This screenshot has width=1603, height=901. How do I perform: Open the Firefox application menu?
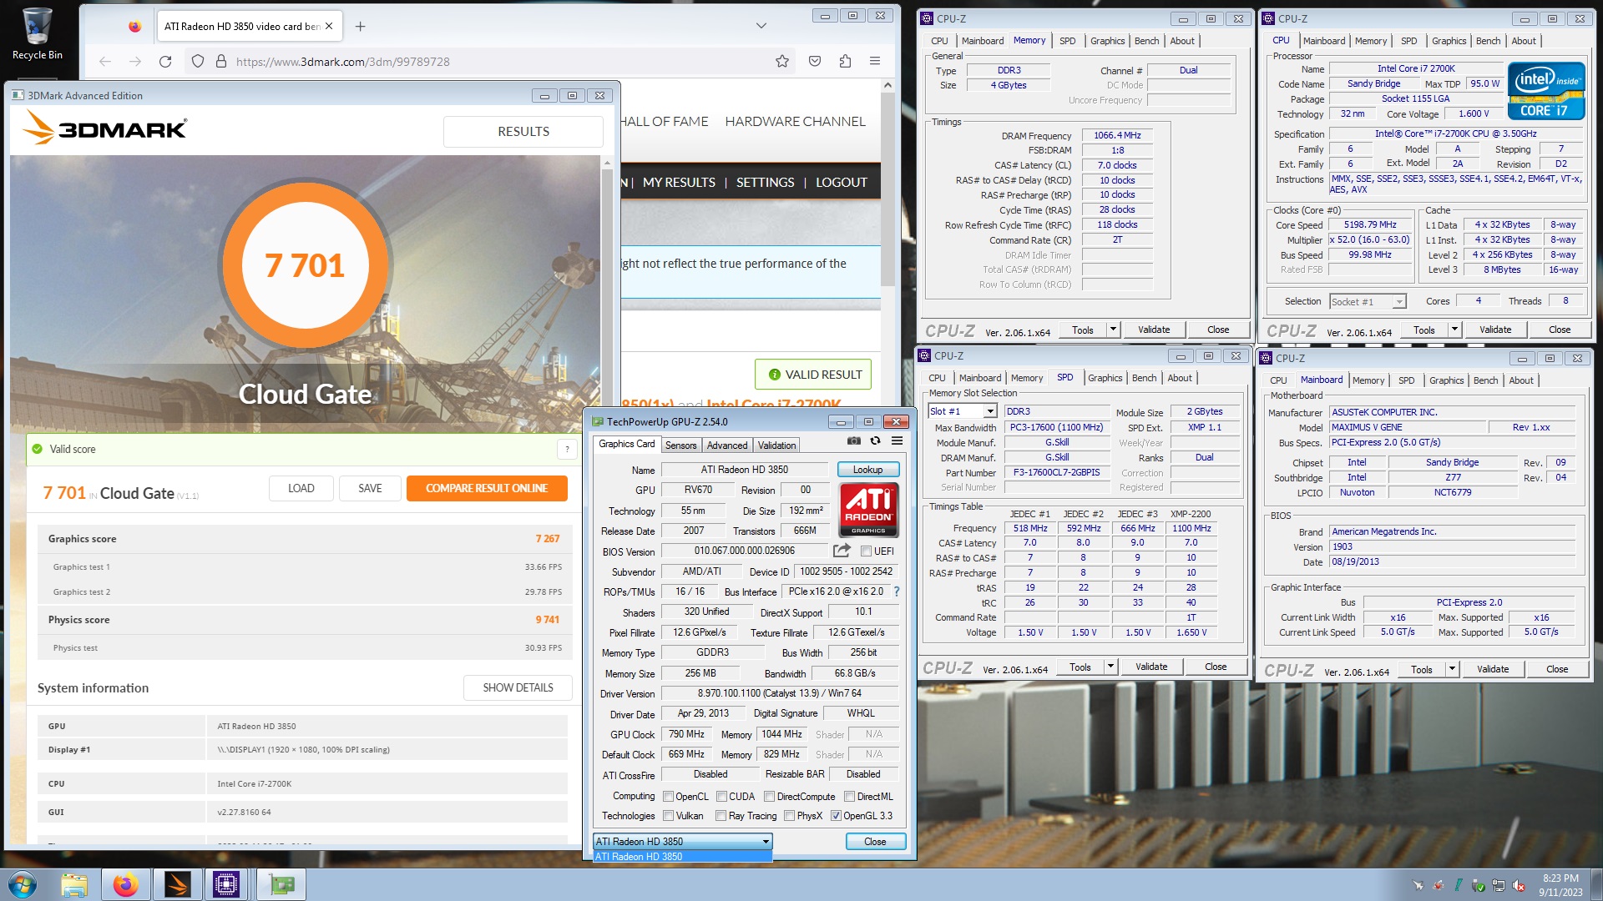875,61
